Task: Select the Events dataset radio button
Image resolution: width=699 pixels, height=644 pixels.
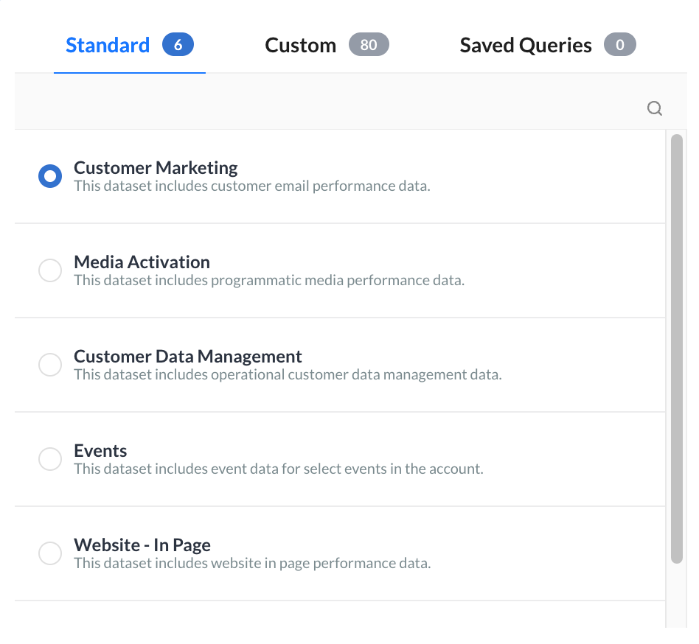Action: (x=50, y=459)
